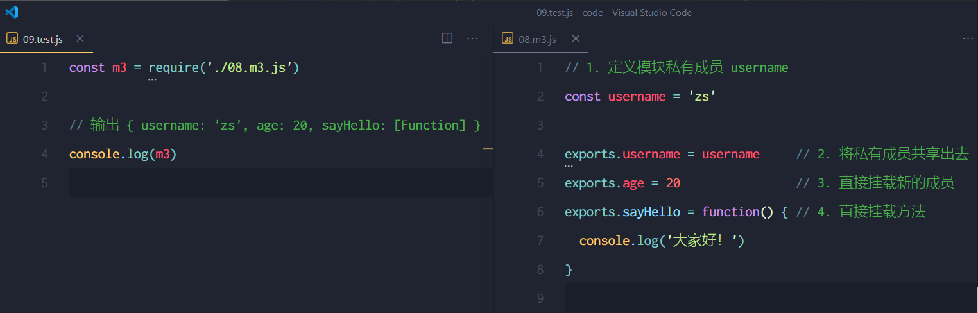Select line number 1 in 09.test.js
The height and width of the screenshot is (313, 978).
coord(44,68)
